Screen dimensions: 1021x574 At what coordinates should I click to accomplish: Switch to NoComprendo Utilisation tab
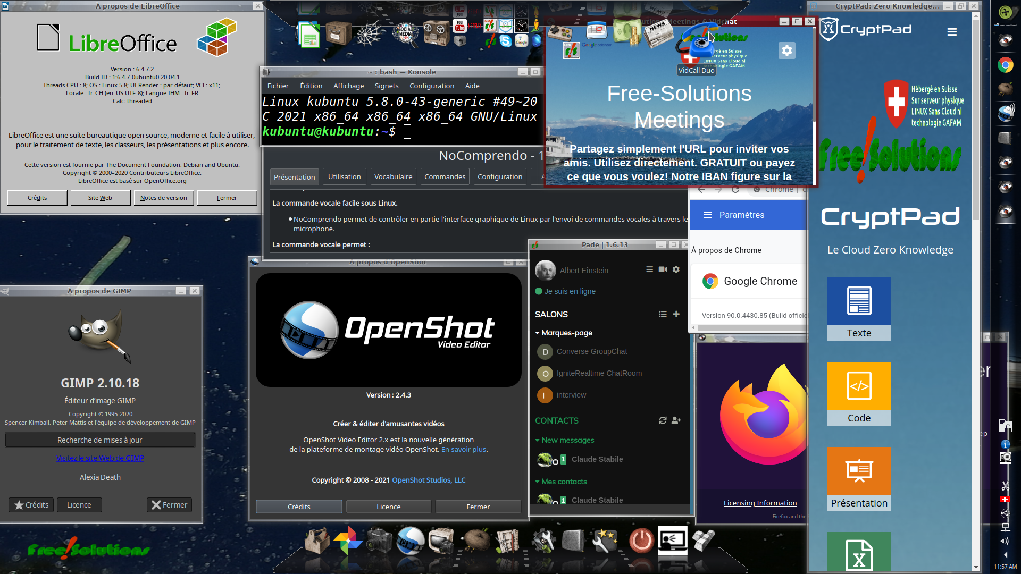pos(345,177)
